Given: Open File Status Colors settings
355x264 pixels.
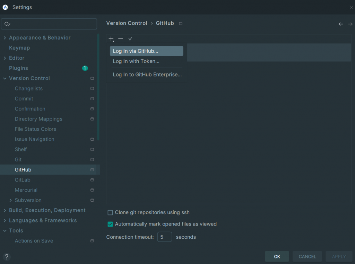Looking at the screenshot, I should point(36,129).
